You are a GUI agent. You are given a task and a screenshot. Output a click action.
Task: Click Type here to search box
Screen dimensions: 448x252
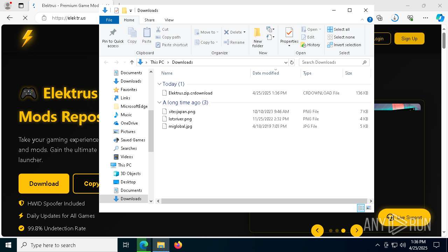[67, 245]
